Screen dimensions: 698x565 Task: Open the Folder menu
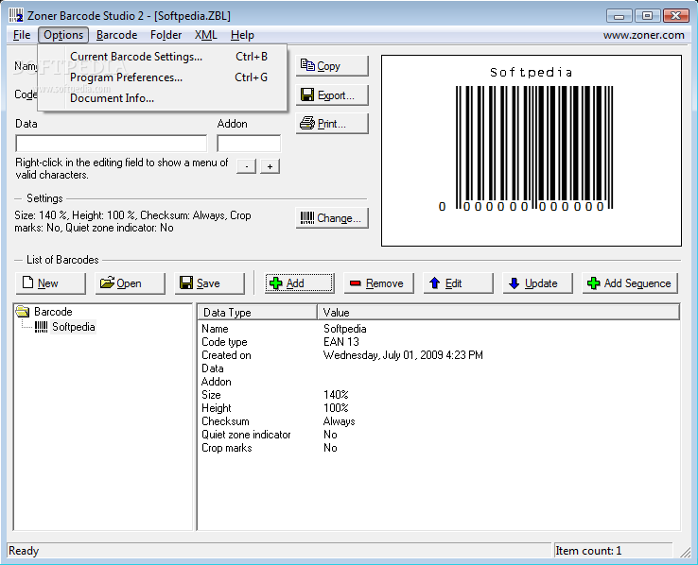[x=166, y=35]
